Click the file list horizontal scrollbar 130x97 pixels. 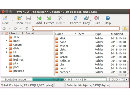pyautogui.click(x=87, y=75)
